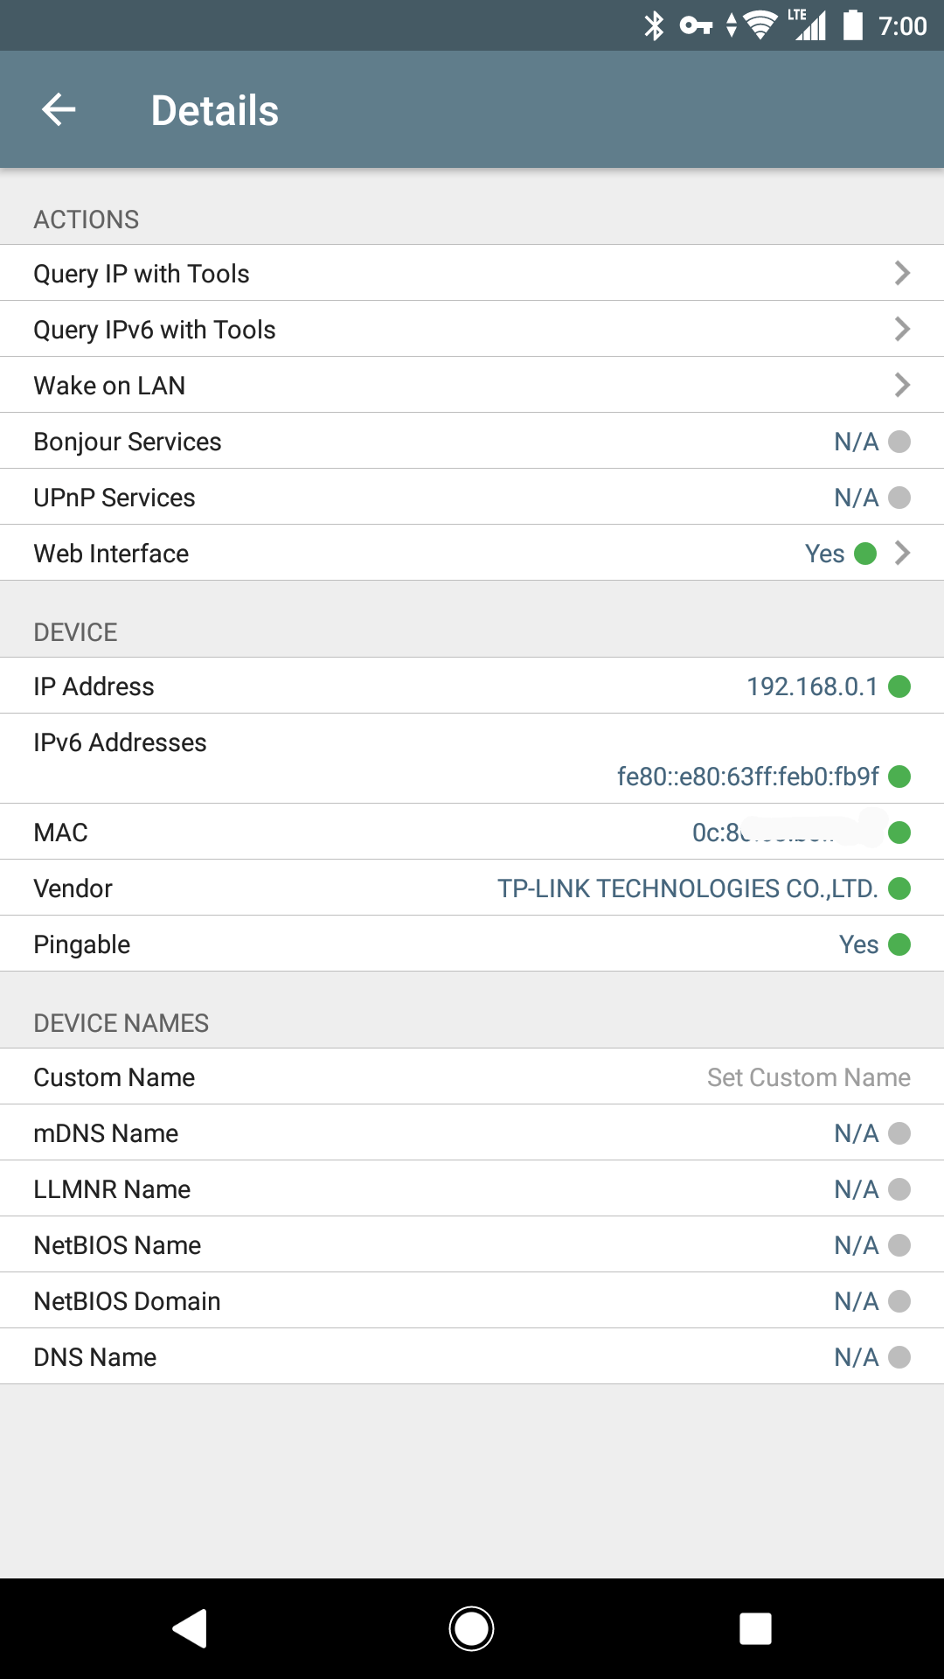Tap the Android home circle button
Screen dimensions: 944x1679
(x=472, y=1628)
